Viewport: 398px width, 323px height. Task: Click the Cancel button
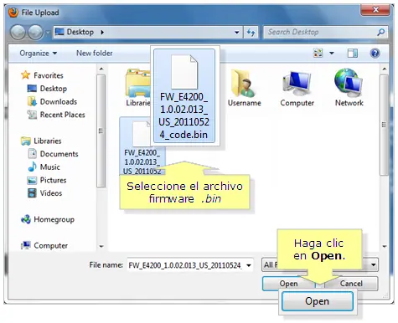[351, 284]
